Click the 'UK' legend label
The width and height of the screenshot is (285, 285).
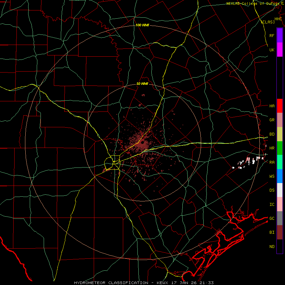pos(272,50)
